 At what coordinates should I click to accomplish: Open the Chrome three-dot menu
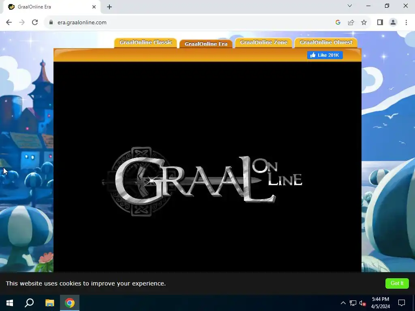point(406,23)
